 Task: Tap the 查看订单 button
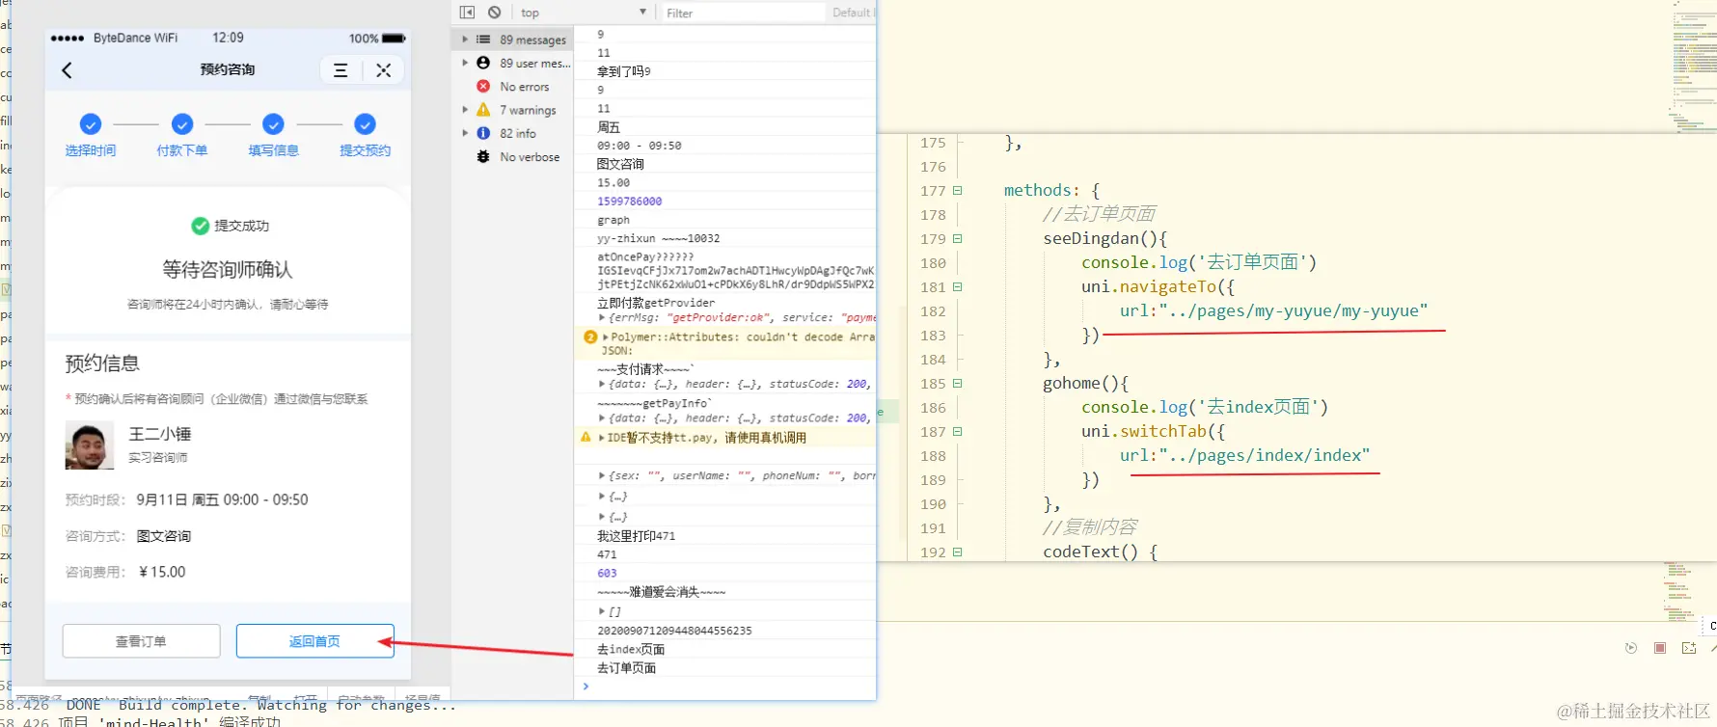coord(142,641)
